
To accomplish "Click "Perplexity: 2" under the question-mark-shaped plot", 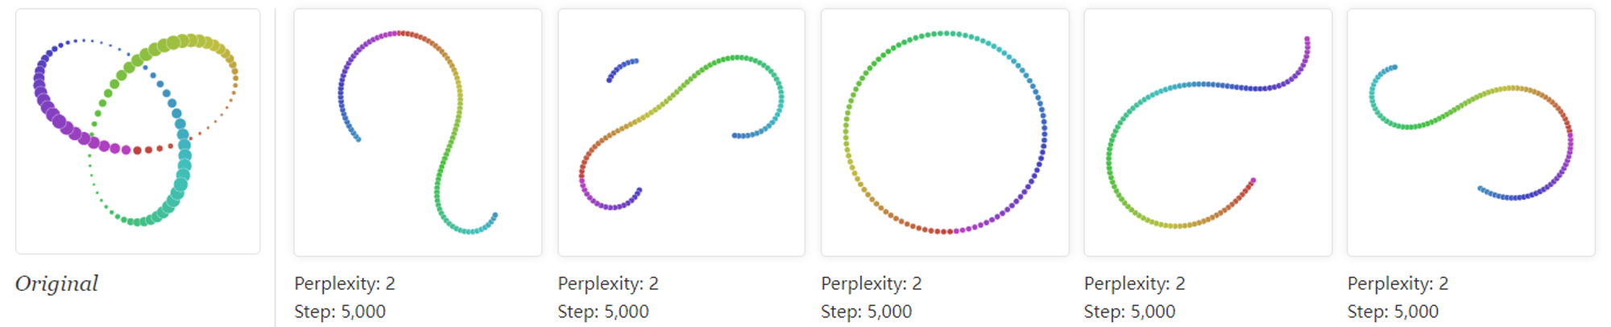I will (345, 284).
